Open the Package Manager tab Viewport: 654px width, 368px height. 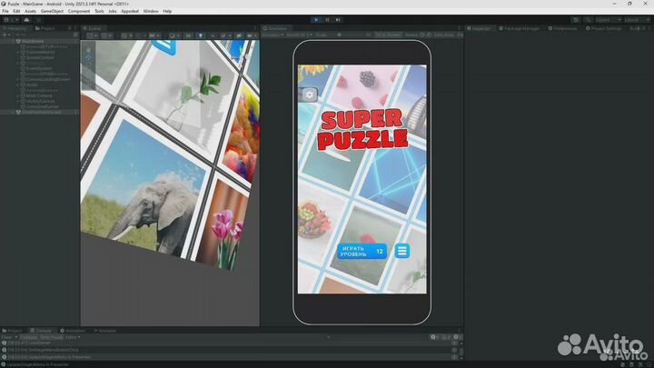click(520, 28)
